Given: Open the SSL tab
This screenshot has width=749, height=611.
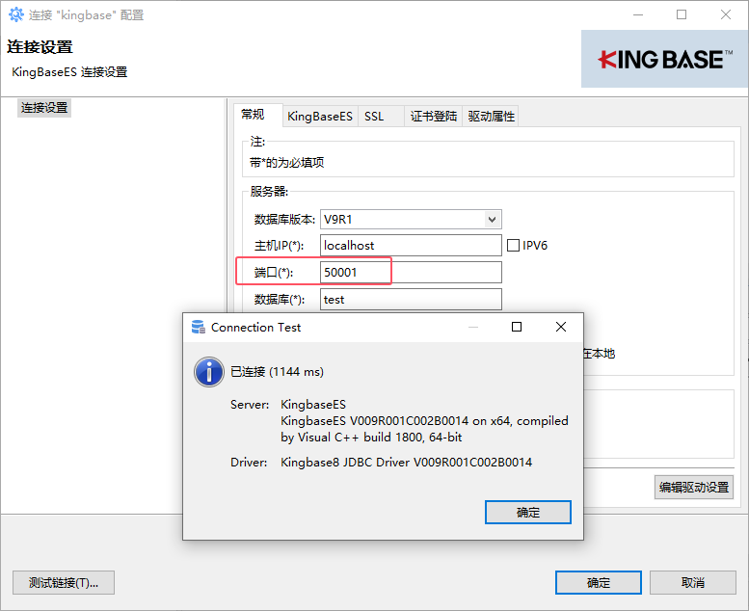Looking at the screenshot, I should point(374,116).
